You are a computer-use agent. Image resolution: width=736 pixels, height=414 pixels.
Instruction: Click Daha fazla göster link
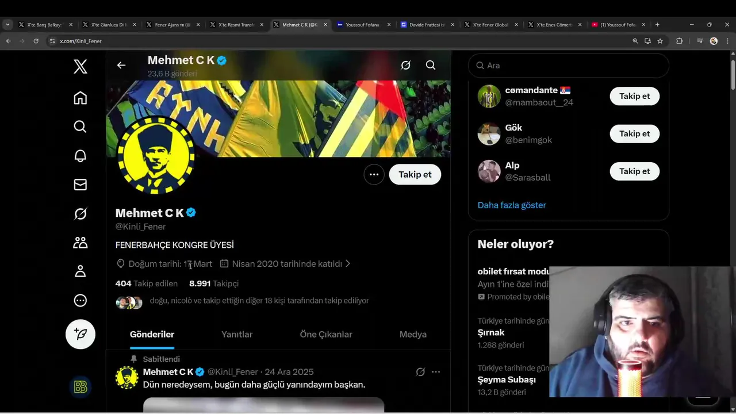pyautogui.click(x=512, y=205)
